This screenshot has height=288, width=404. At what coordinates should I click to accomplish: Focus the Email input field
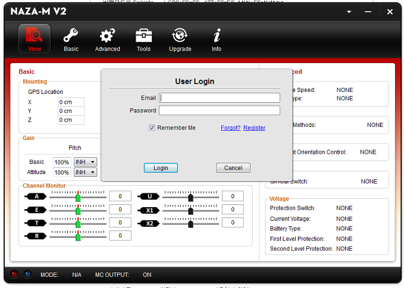pos(219,98)
